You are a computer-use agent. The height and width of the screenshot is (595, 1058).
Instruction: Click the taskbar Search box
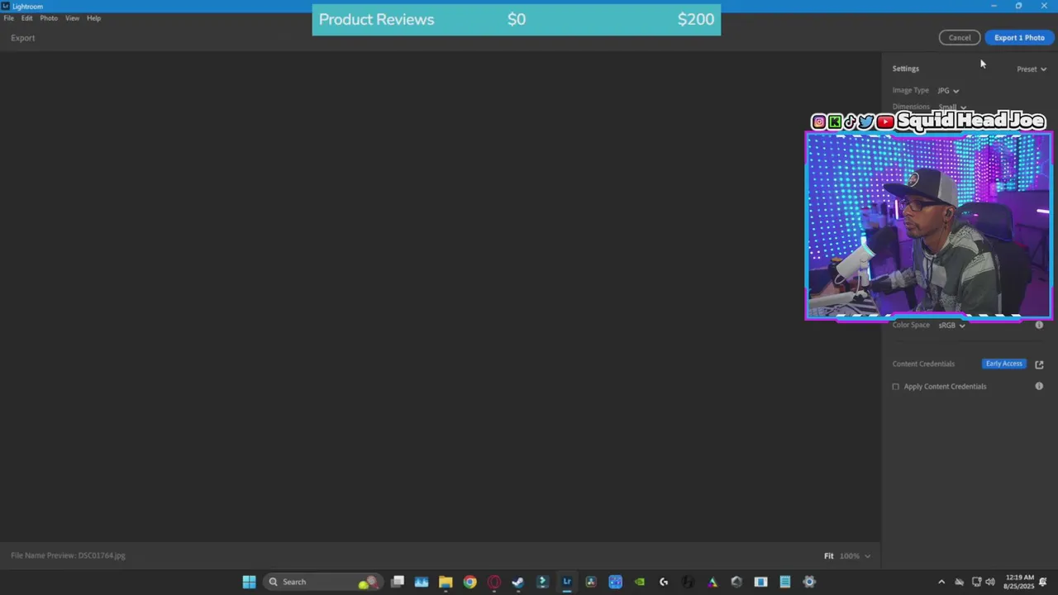(323, 582)
